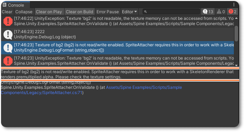Screen dimensions: 244x132
Task: Click the stack line 'Spine.Unity.Examples.SpriteAttacher:OnValidate ()' in the detail pane
Action: [x=50, y=87]
